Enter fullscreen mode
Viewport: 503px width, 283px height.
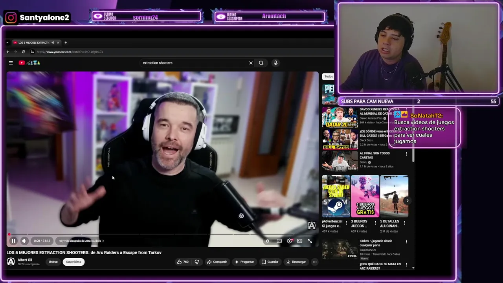click(310, 241)
